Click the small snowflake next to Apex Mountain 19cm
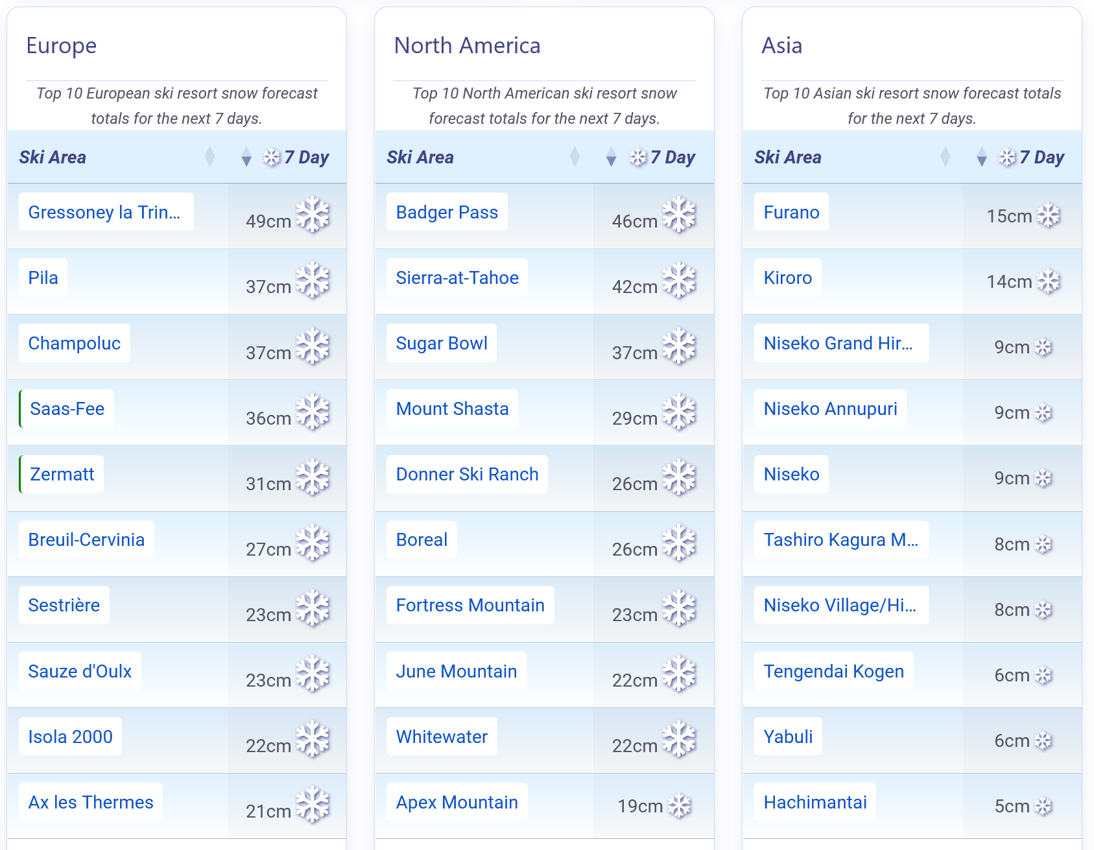This screenshot has width=1094, height=850. click(679, 806)
